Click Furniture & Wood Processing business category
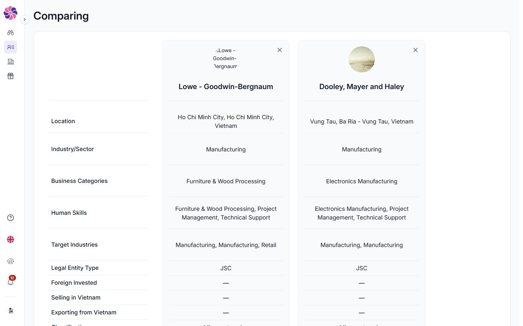The image size is (523, 326). pyautogui.click(x=226, y=181)
